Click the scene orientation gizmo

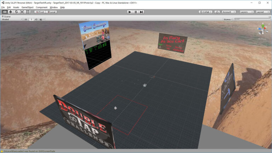[x=262, y=29]
